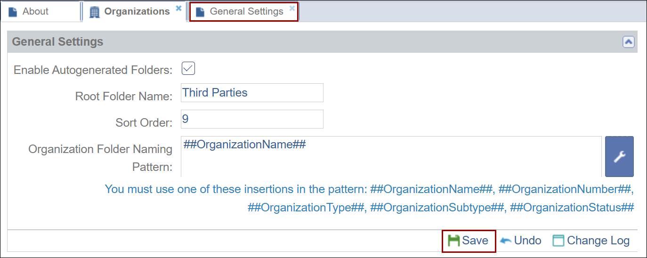This screenshot has height=258, width=647.
Task: Toggle the Enable Autogenerated Folders checkbox
Action: (x=188, y=69)
